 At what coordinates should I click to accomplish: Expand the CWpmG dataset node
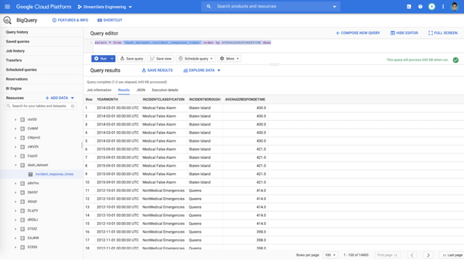click(16, 138)
